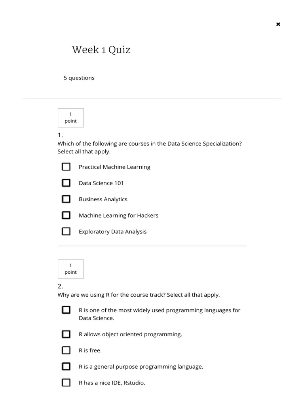Tick 'R is one of the most widely used' checkbox
This screenshot has height=405, width=304.
click(x=66, y=310)
